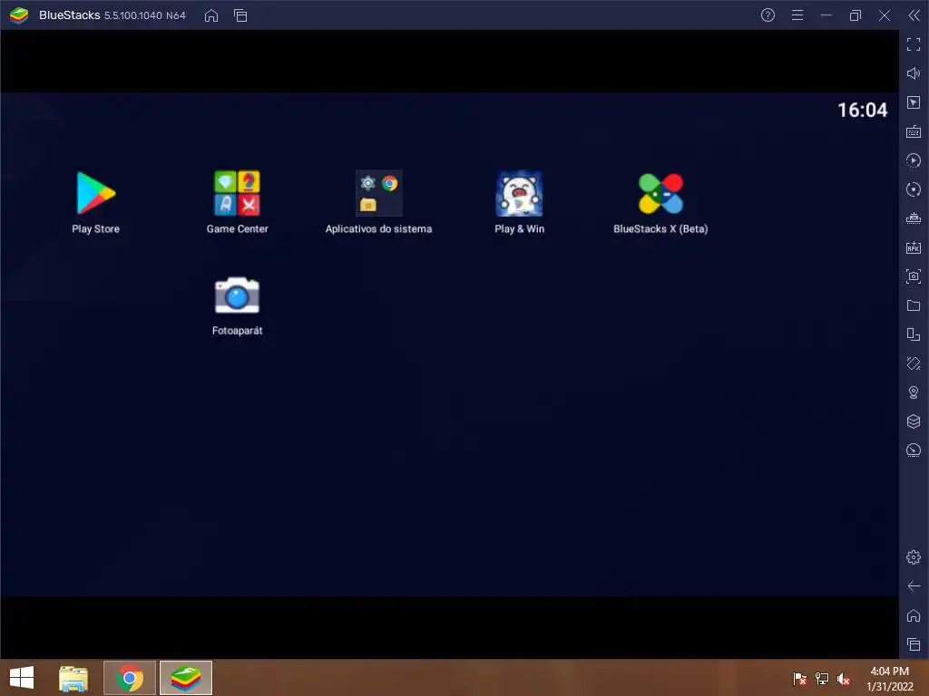The image size is (929, 696).
Task: Open the memory trim icon in sidebar
Action: pos(914,218)
